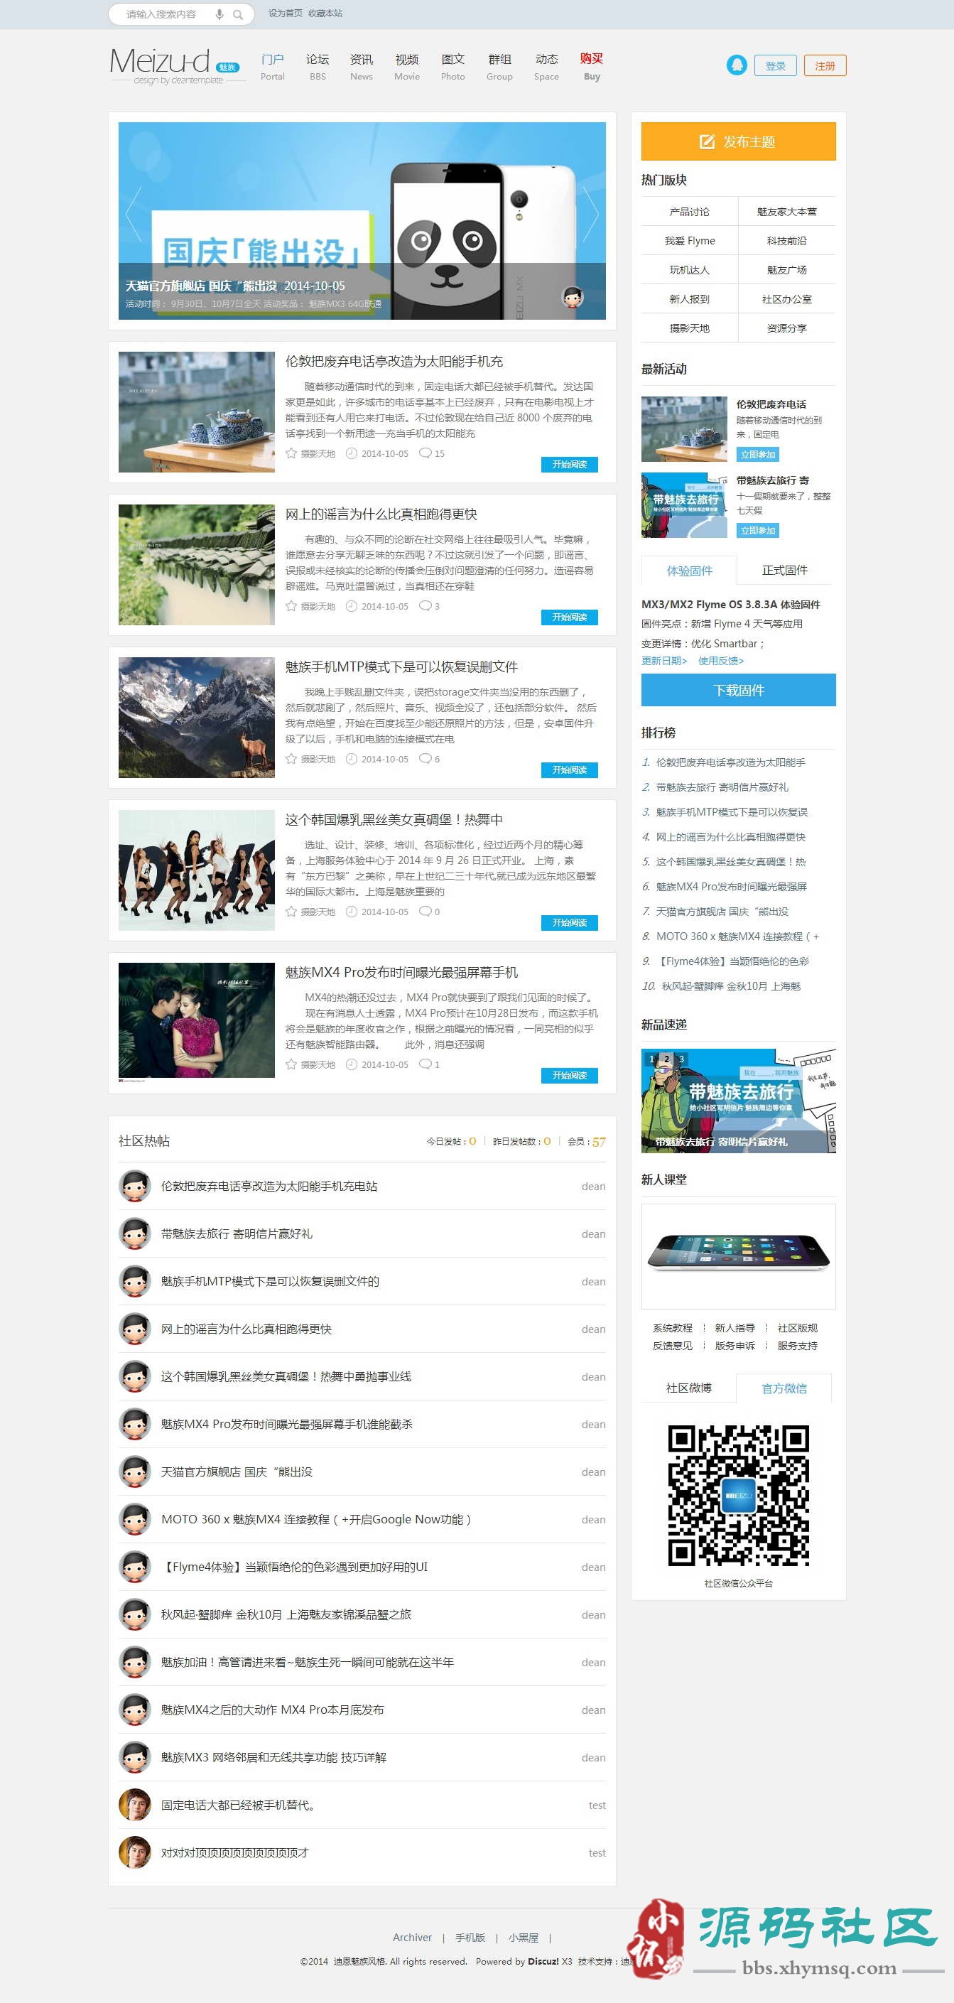Go to 资讯 News section

click(x=362, y=66)
